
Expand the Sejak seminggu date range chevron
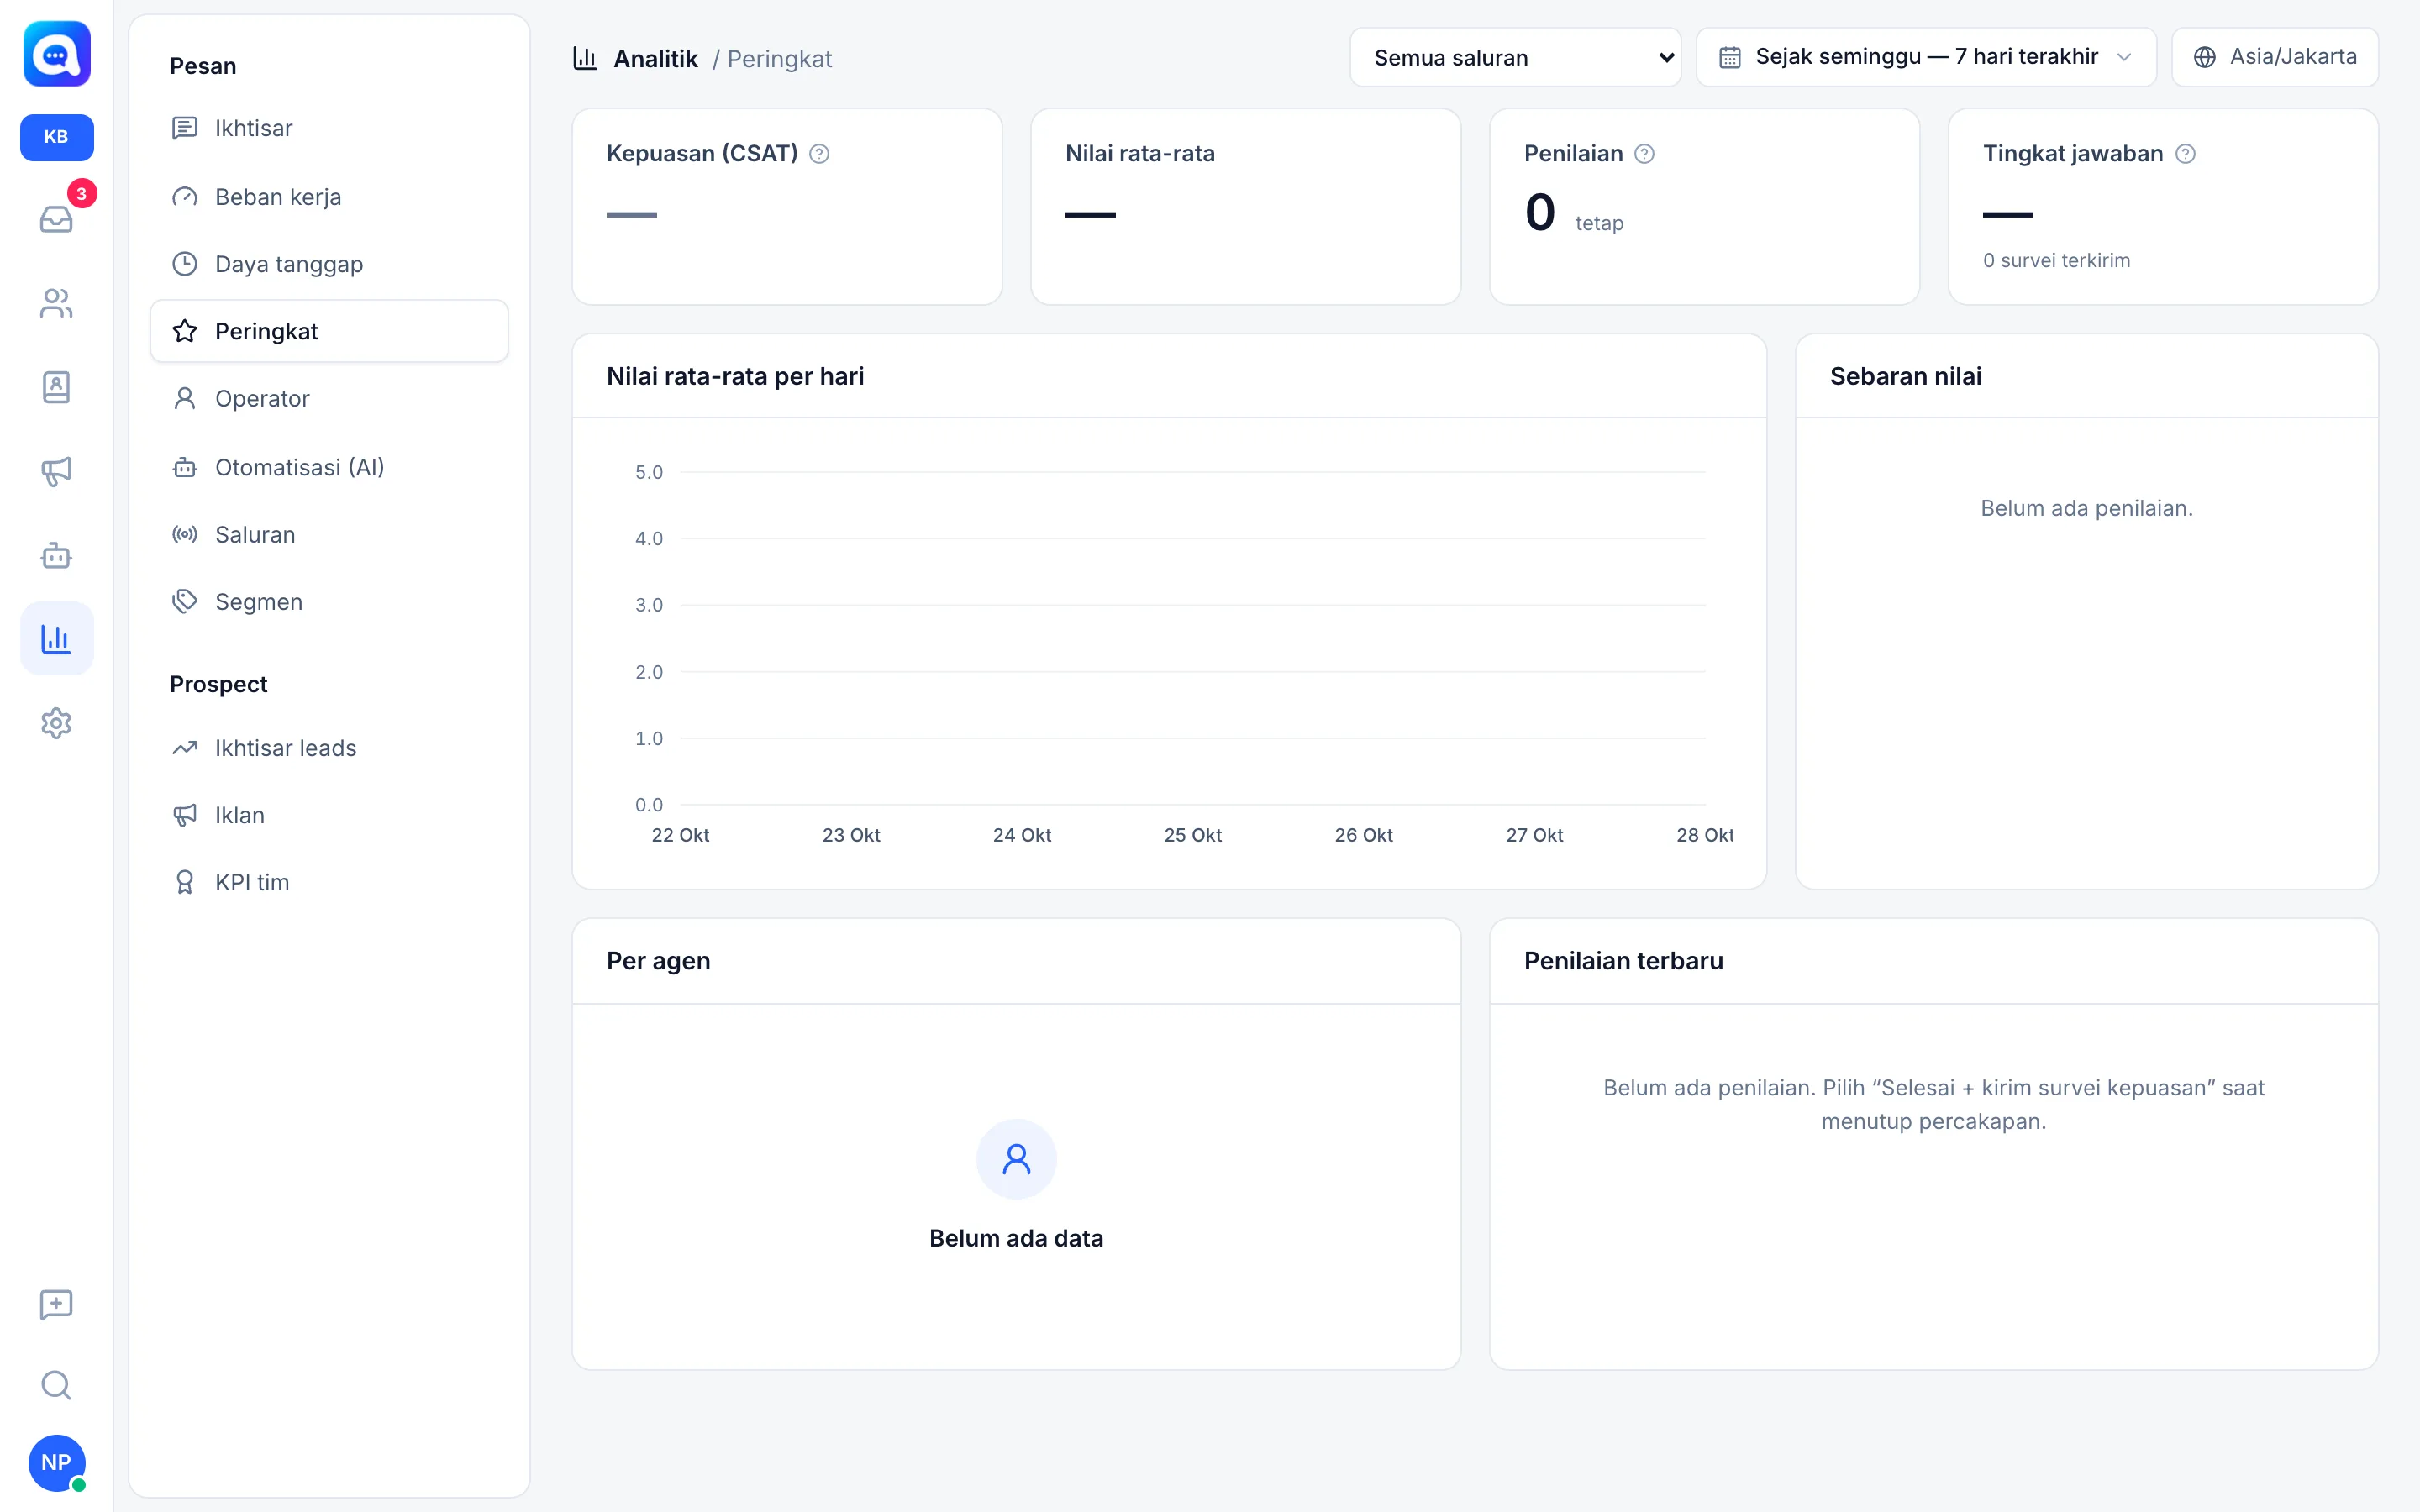coord(2125,57)
